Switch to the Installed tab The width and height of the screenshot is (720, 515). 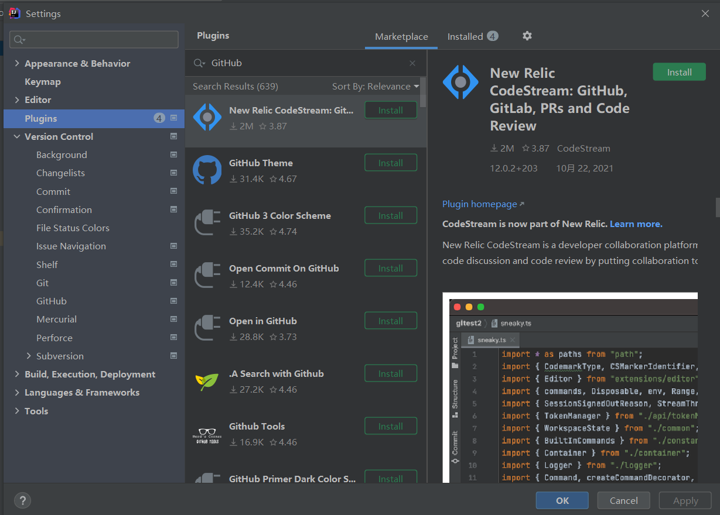(x=472, y=36)
